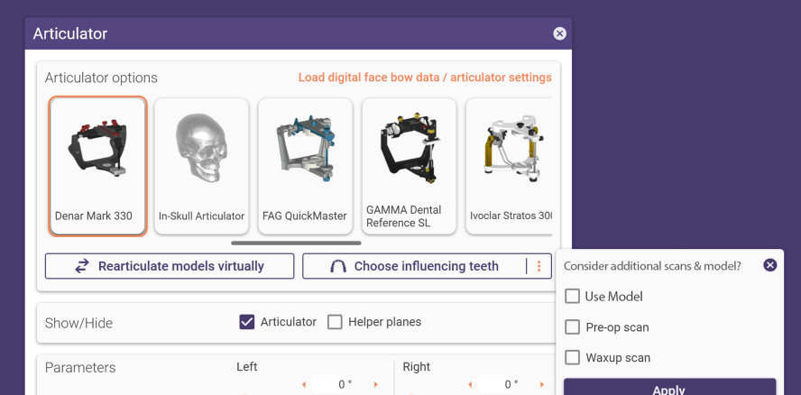This screenshot has height=395, width=801.
Task: Click Choose influencing teeth button
Action: pos(415,266)
